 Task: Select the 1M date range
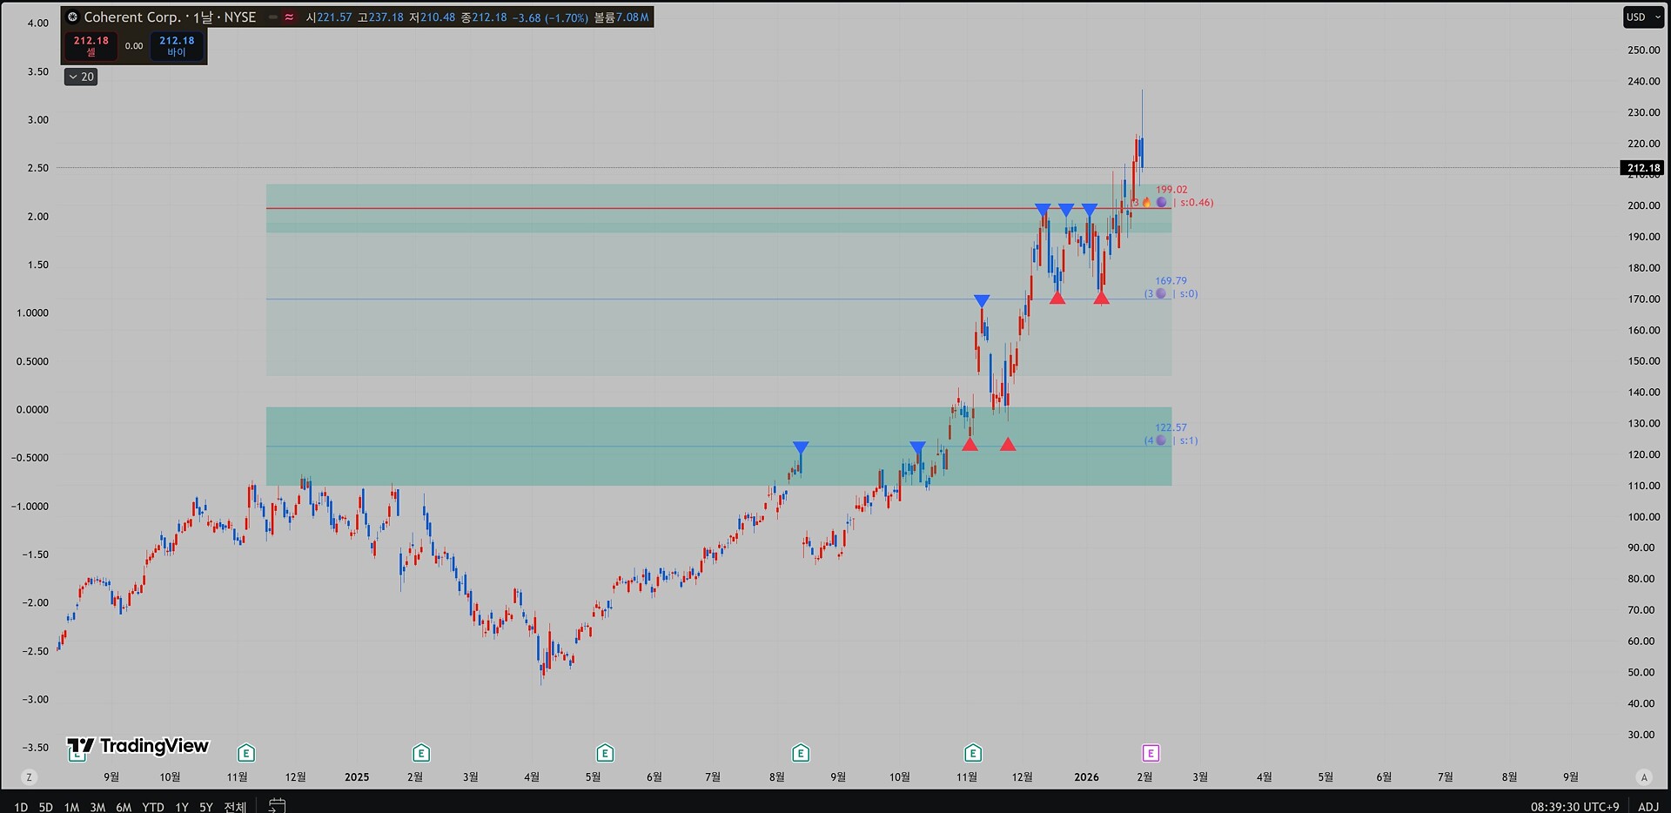tap(71, 807)
